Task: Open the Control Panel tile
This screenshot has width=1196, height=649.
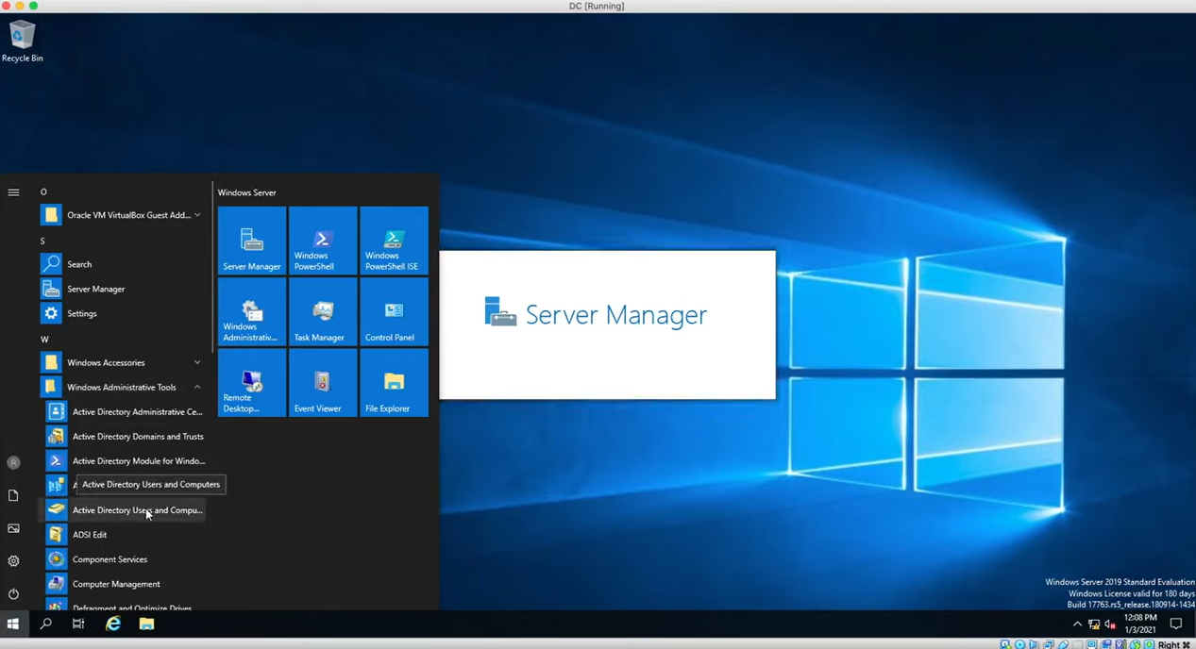Action: pyautogui.click(x=394, y=311)
